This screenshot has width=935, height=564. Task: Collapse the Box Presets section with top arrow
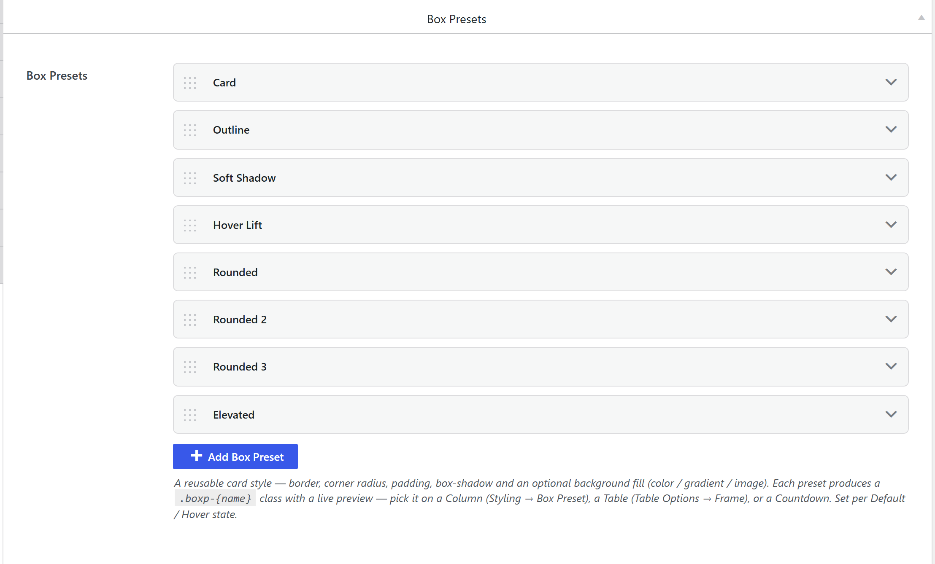click(x=921, y=18)
